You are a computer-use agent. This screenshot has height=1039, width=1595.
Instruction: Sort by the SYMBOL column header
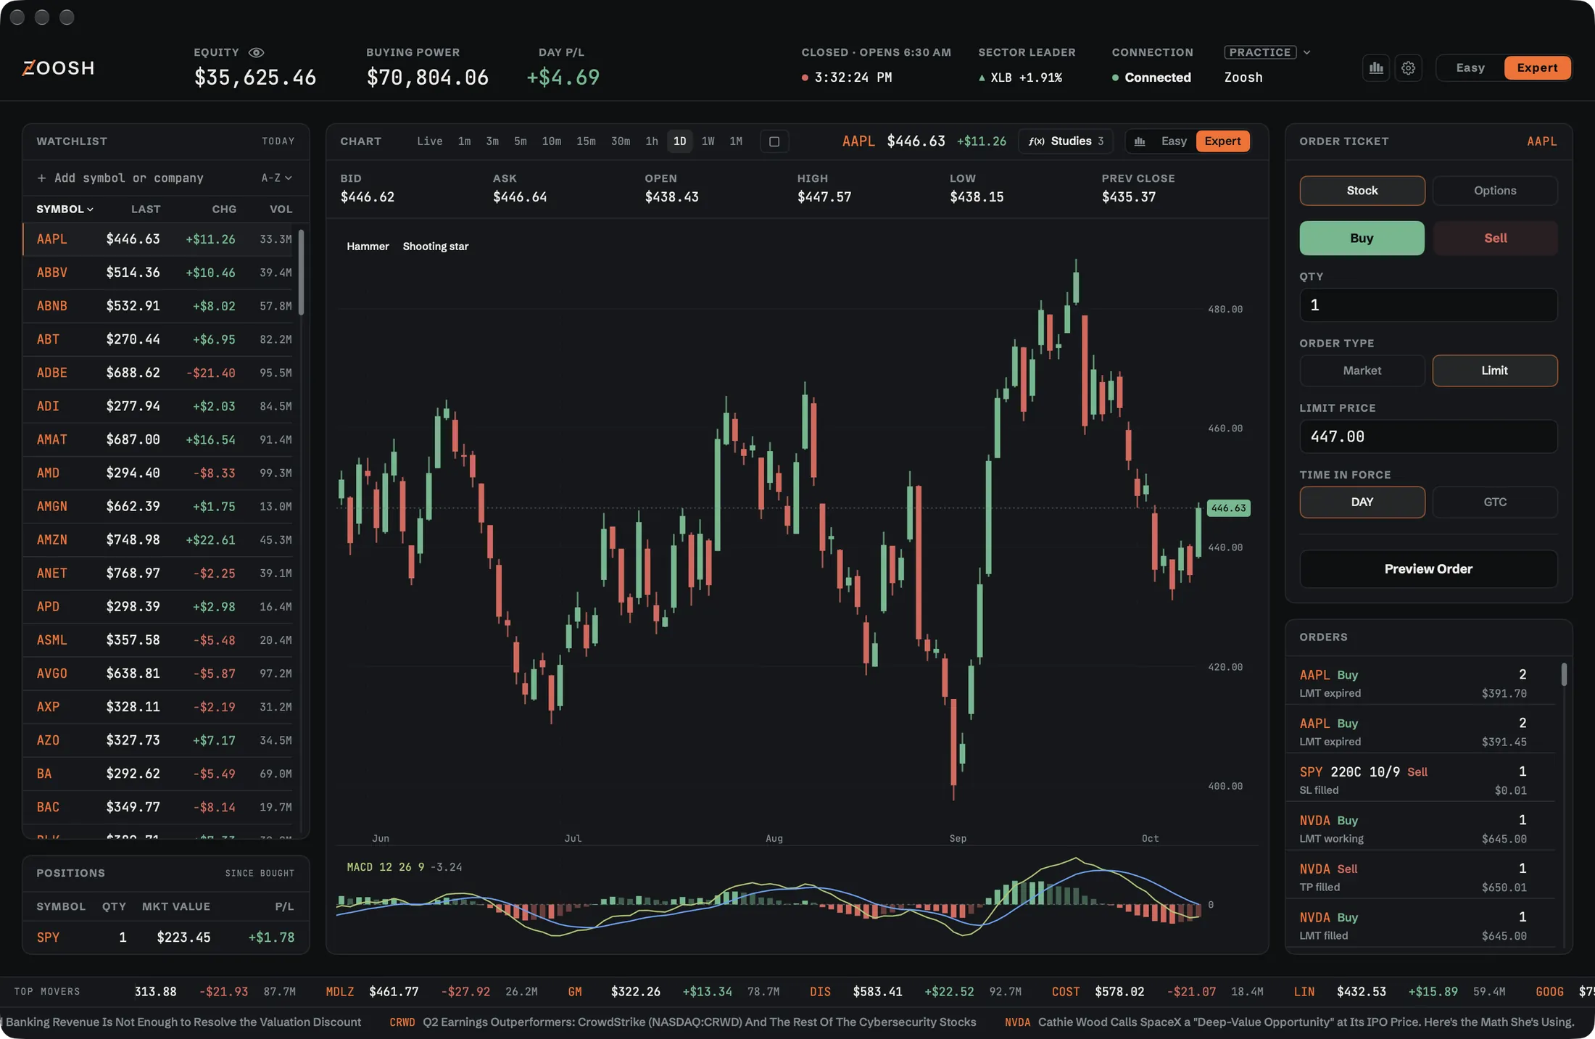[x=65, y=210]
